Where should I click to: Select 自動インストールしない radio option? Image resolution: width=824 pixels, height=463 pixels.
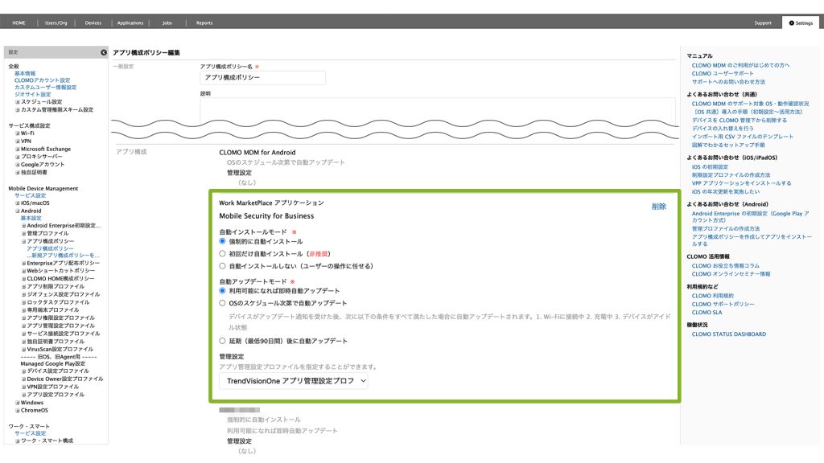click(x=223, y=265)
